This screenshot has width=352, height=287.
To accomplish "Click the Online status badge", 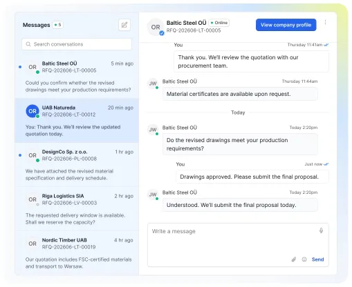I will [x=219, y=23].
